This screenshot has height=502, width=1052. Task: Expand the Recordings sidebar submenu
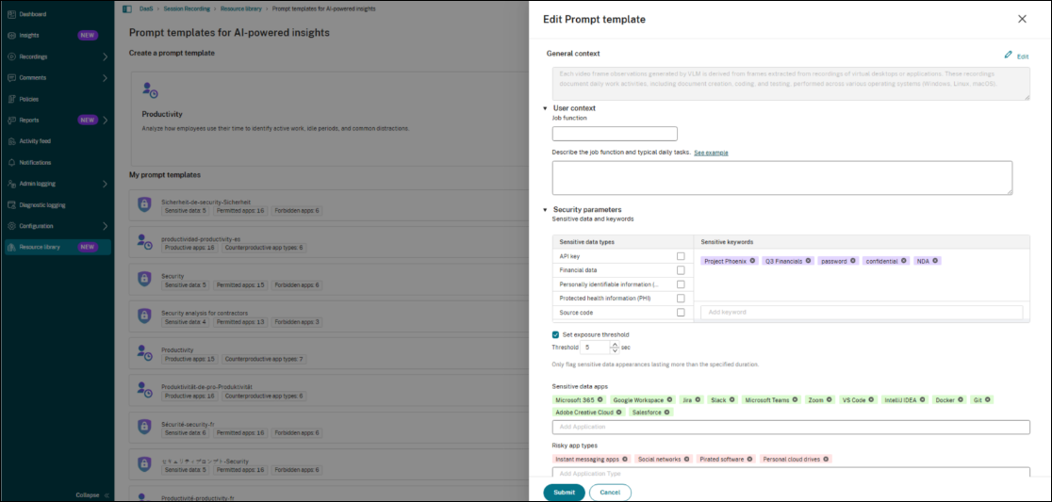tap(105, 57)
